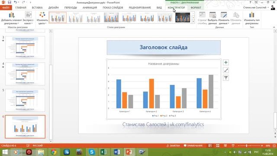Open PowerPoint help question mark
The width and height of the screenshot is (277, 156).
tap(250, 2)
